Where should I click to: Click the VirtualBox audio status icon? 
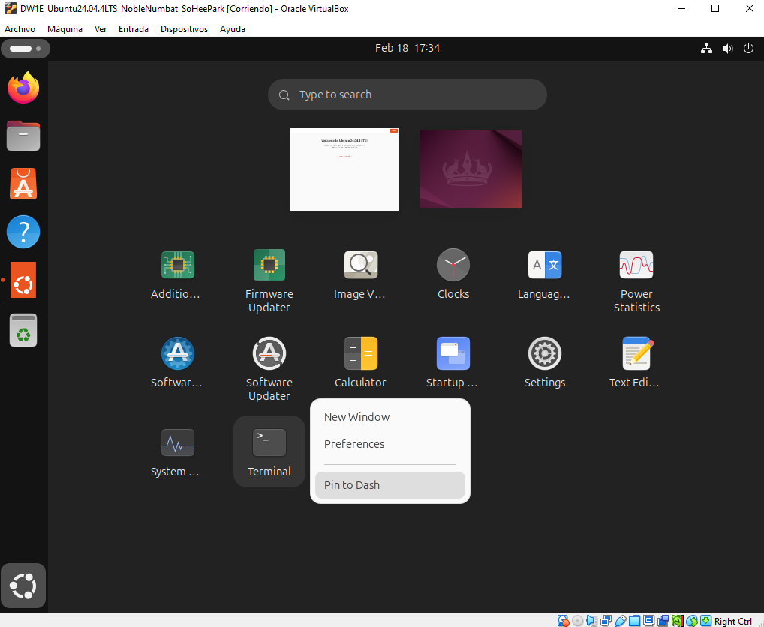point(592,621)
